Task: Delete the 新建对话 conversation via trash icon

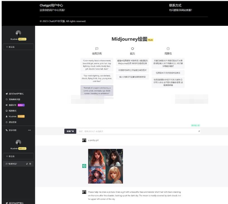Action: pos(30,164)
